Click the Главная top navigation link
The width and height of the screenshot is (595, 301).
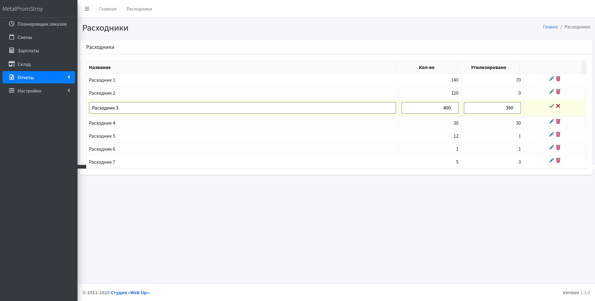pos(108,9)
